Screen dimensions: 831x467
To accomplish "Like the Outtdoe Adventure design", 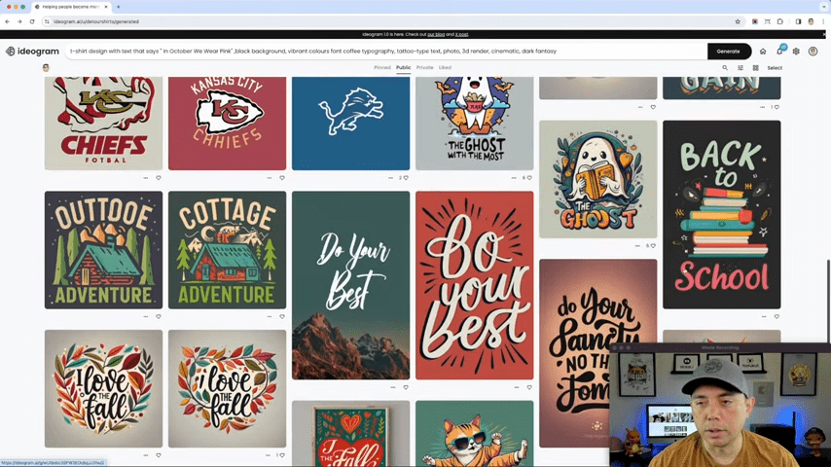I will (x=159, y=316).
